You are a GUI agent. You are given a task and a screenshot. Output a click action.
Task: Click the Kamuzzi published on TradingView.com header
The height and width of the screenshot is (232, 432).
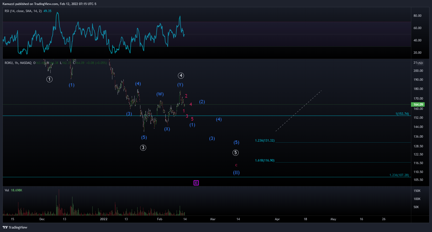pyautogui.click(x=49, y=4)
